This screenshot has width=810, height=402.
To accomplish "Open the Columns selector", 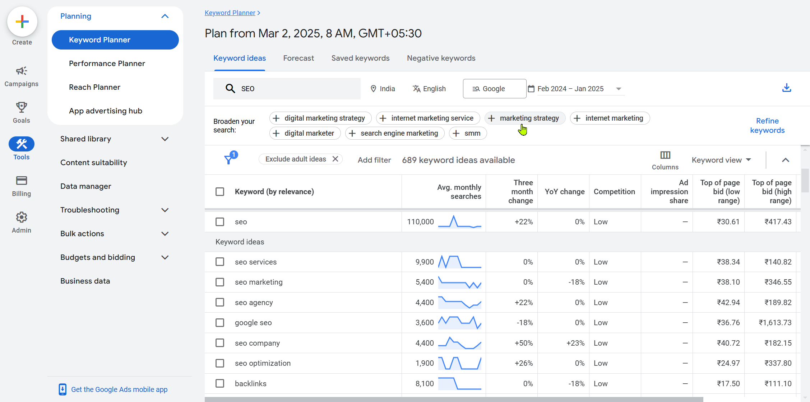I will (x=665, y=160).
